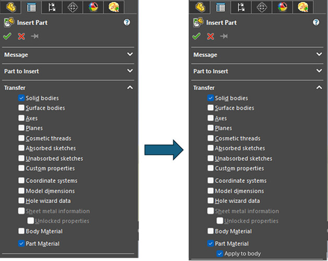Collapse Transfer section in left panel
The image size is (328, 261).
pyautogui.click(x=130, y=87)
